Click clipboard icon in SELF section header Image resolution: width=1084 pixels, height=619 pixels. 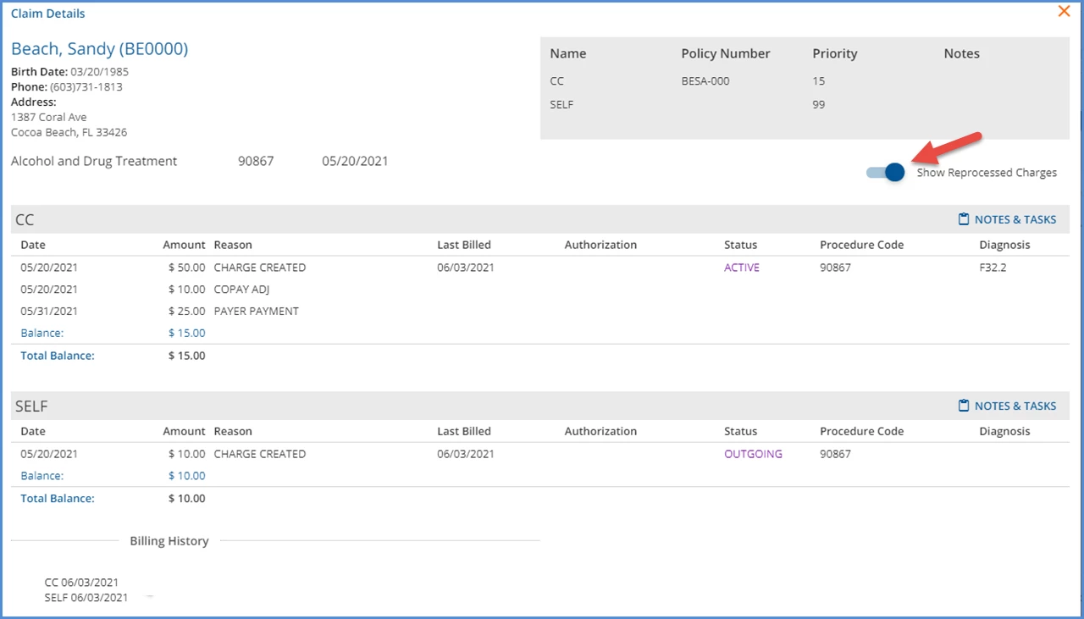pos(963,406)
